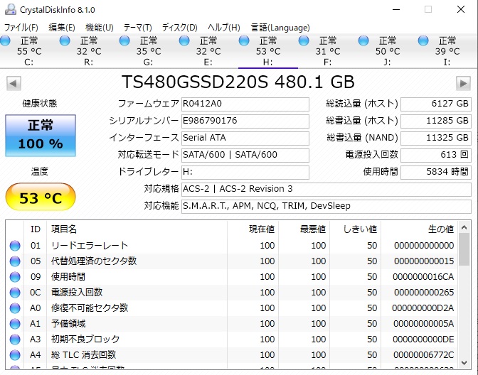The image size is (478, 375).
Task: Open the ヘルプ(H) menu
Action: (x=224, y=28)
